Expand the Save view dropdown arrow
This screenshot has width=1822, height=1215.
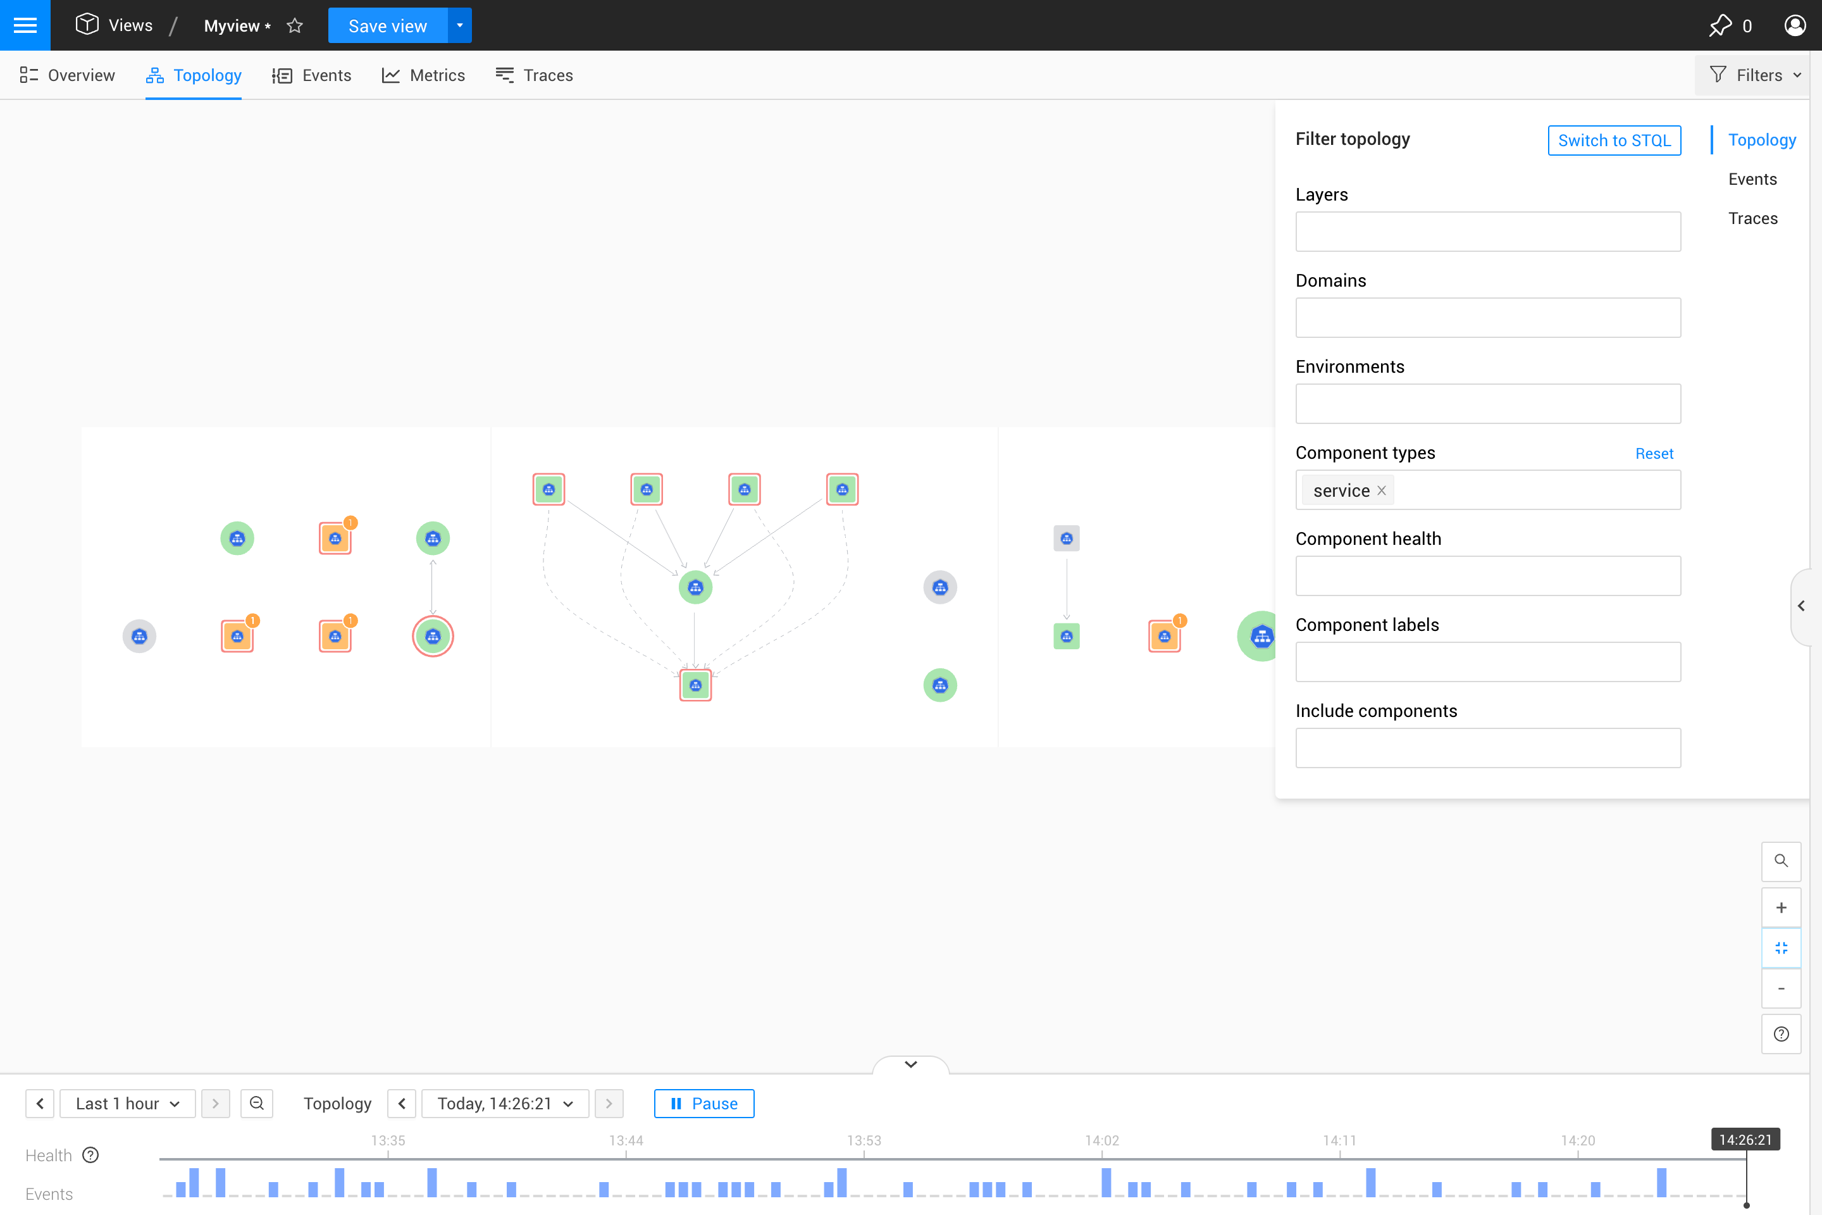[459, 25]
